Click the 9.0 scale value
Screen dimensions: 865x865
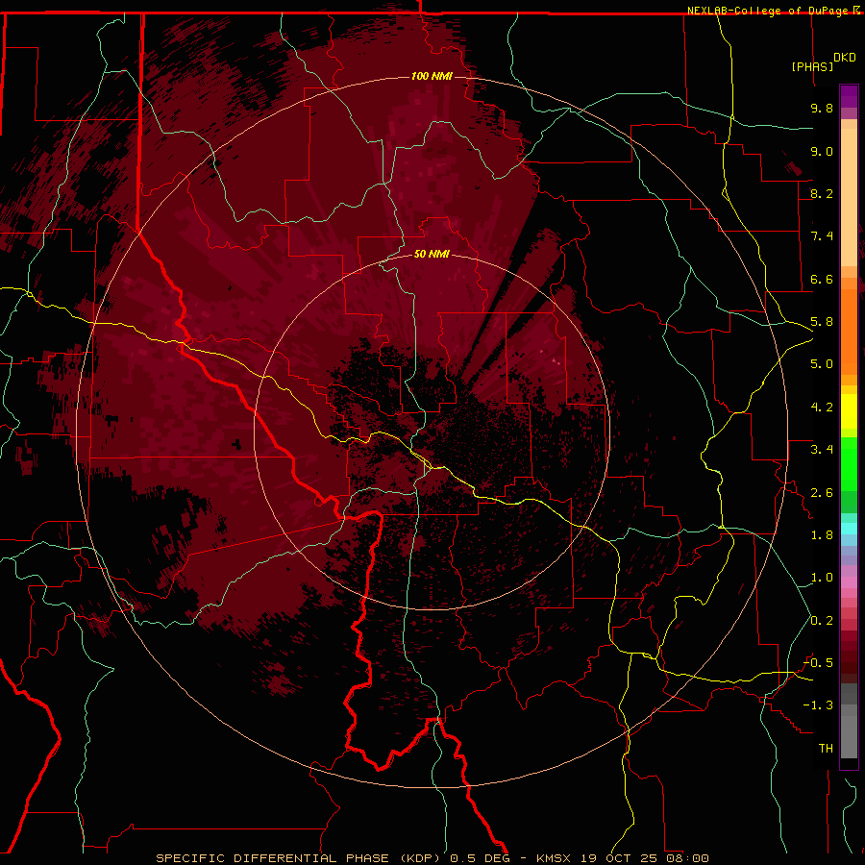pos(822,151)
